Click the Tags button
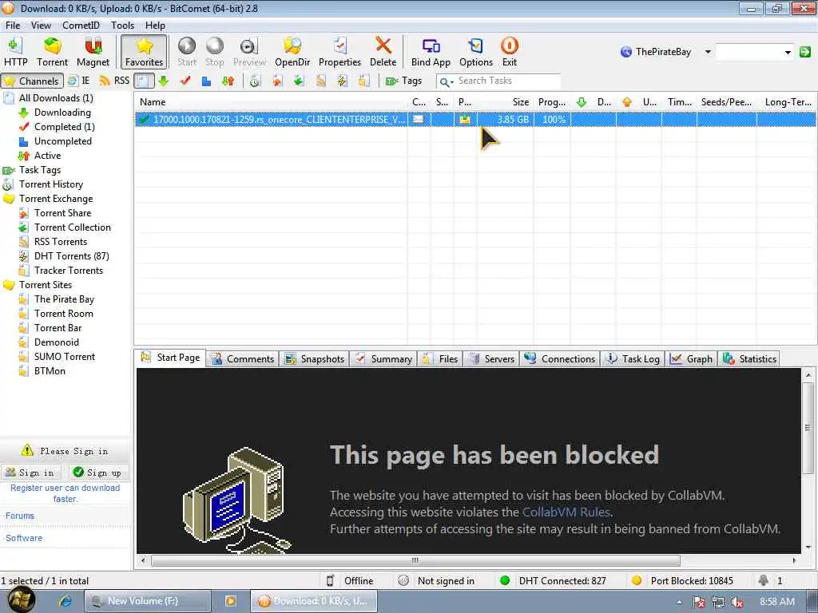Viewport: 818px width, 613px height. [x=403, y=81]
